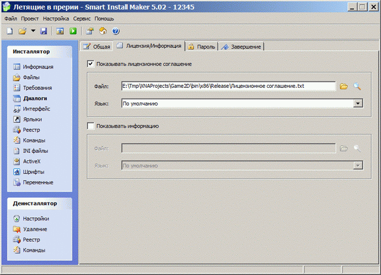Select Переменные in the sidebar
This screenshot has height=275, width=381.
(37, 182)
